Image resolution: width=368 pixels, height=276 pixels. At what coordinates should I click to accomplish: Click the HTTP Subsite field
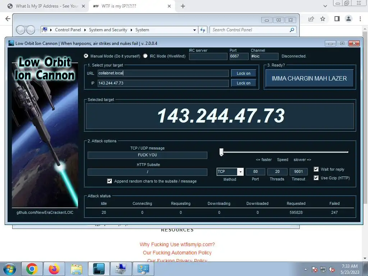pyautogui.click(x=147, y=172)
